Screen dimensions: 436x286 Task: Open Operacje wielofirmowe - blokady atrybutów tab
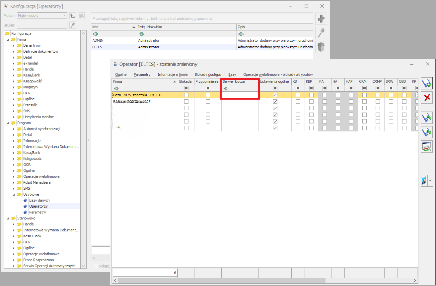pos(278,74)
